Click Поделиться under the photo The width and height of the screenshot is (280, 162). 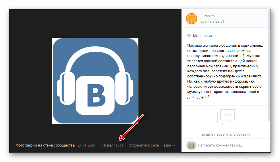[x=113, y=145]
